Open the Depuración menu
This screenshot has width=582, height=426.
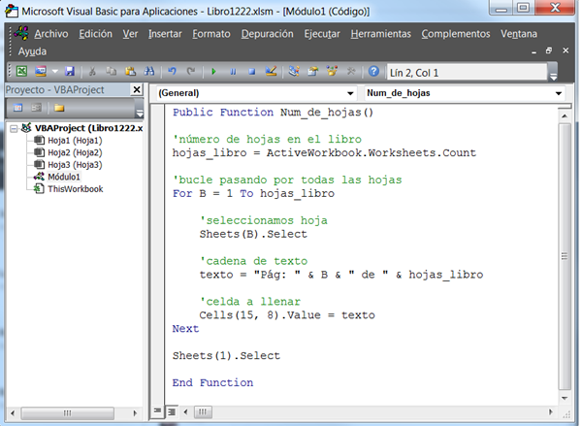tap(267, 33)
